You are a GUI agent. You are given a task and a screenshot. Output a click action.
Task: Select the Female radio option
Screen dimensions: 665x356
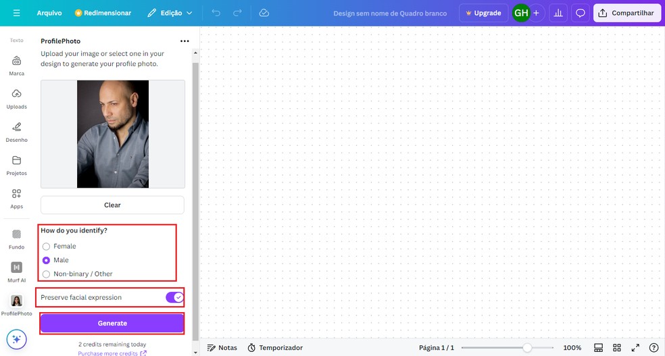click(x=46, y=247)
